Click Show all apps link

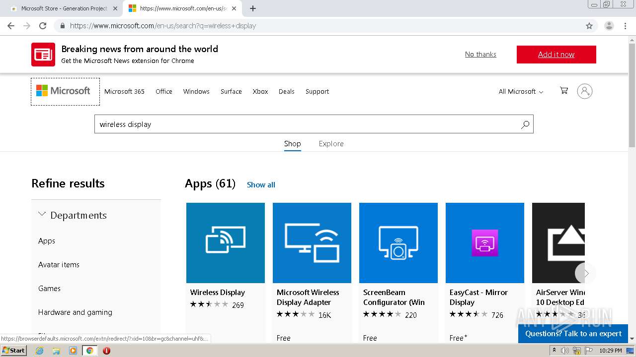pos(261,184)
